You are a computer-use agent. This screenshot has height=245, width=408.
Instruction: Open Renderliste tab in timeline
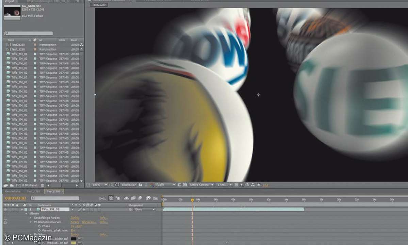click(13, 192)
